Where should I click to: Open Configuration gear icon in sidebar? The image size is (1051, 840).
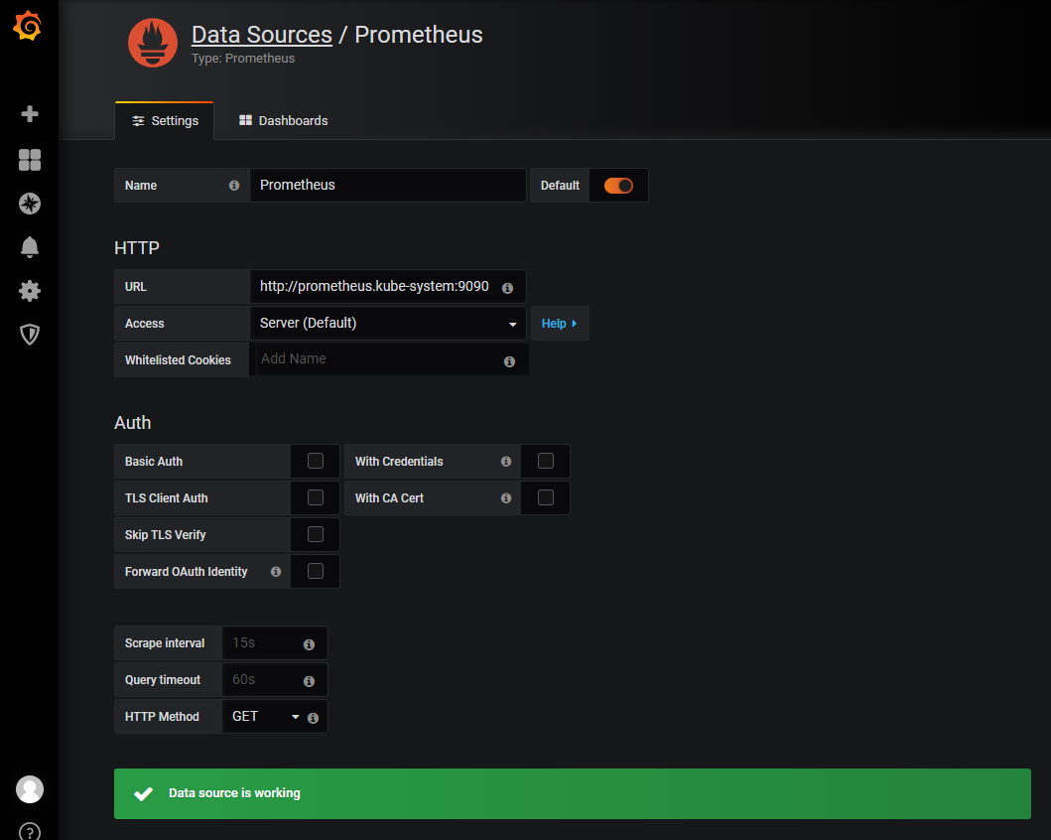[x=30, y=291]
